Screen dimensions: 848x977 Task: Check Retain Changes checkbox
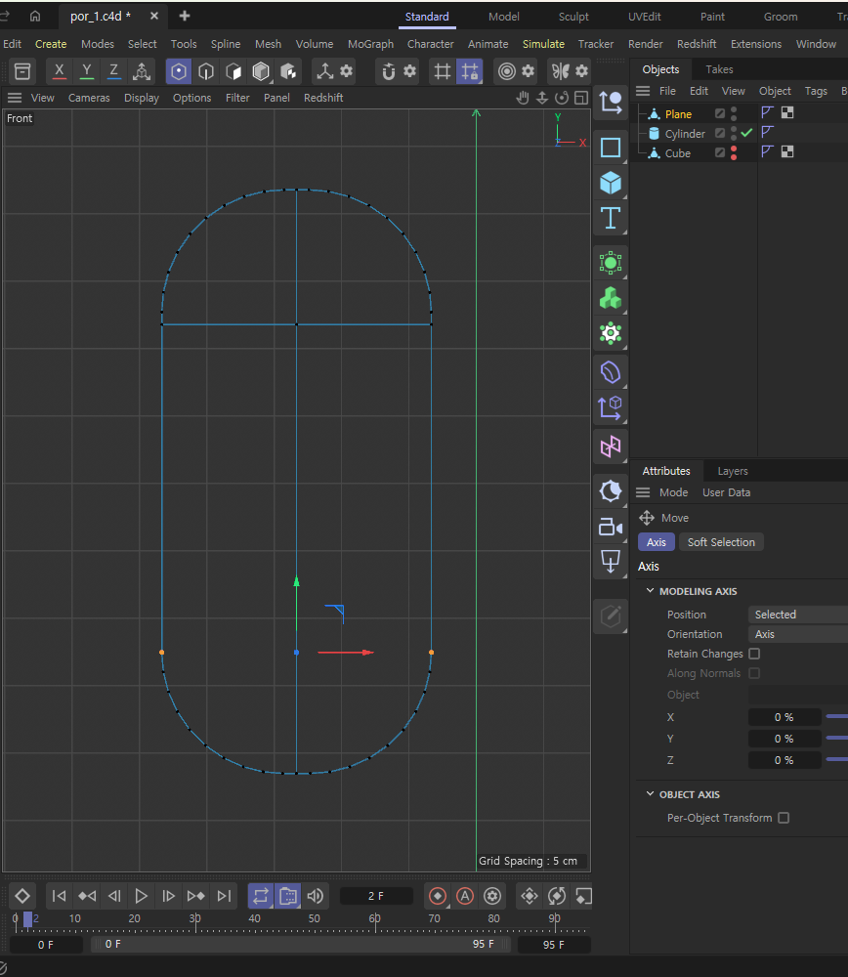coord(754,654)
